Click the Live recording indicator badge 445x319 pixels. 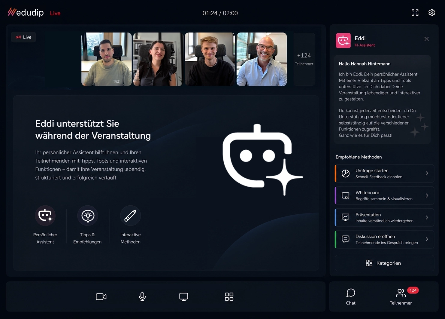point(23,37)
